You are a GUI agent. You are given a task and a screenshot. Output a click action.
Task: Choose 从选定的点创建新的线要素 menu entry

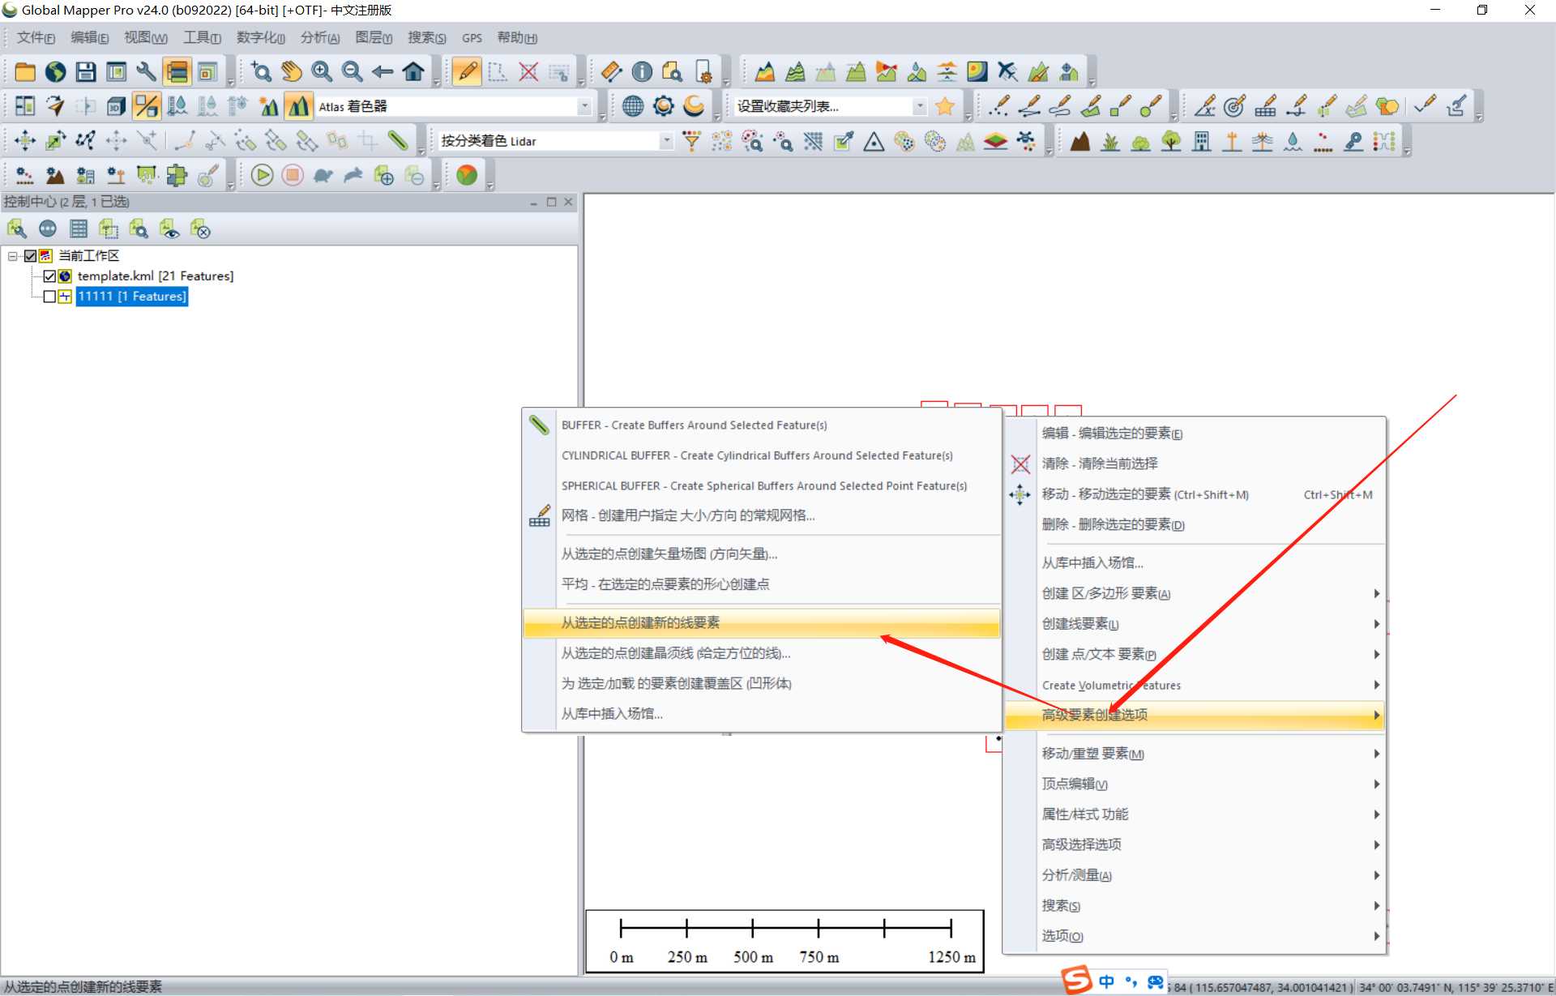pyautogui.click(x=640, y=622)
